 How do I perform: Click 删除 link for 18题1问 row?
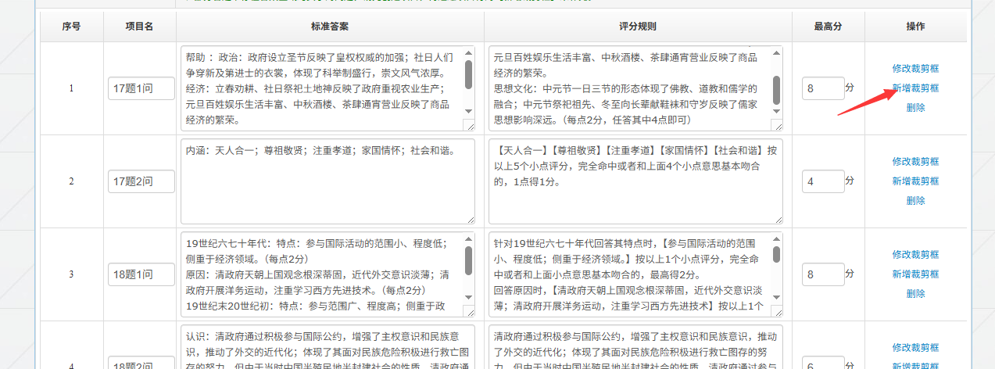[x=915, y=294]
